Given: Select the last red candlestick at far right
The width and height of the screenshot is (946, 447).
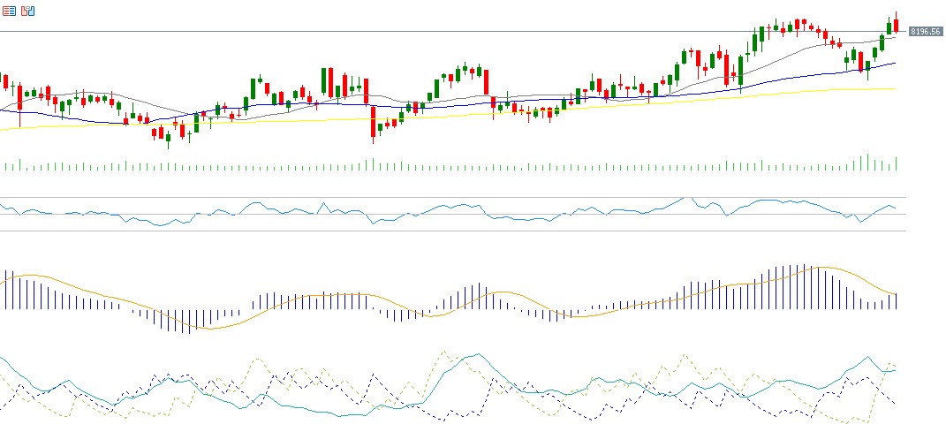Looking at the screenshot, I should pos(896,25).
